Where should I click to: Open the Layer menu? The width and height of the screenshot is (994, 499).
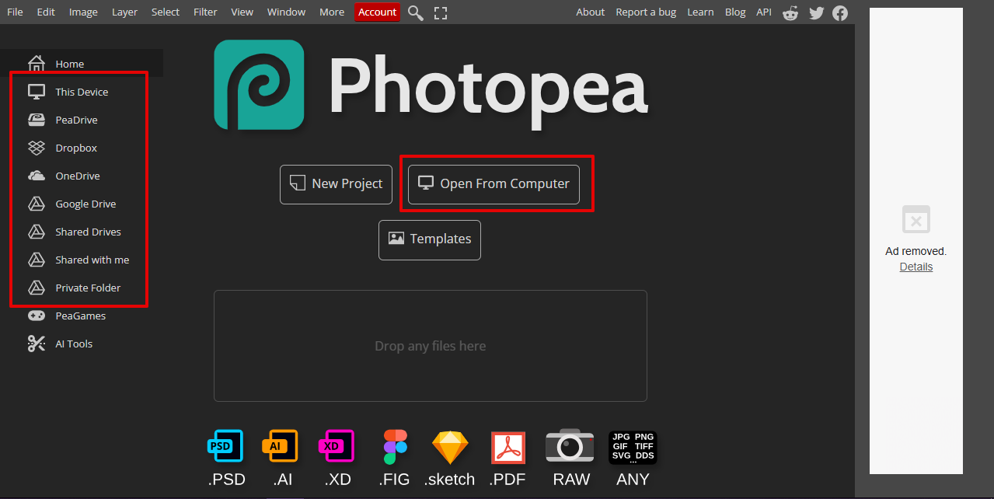124,12
